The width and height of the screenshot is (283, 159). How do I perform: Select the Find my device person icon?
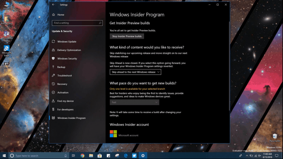[53, 101]
